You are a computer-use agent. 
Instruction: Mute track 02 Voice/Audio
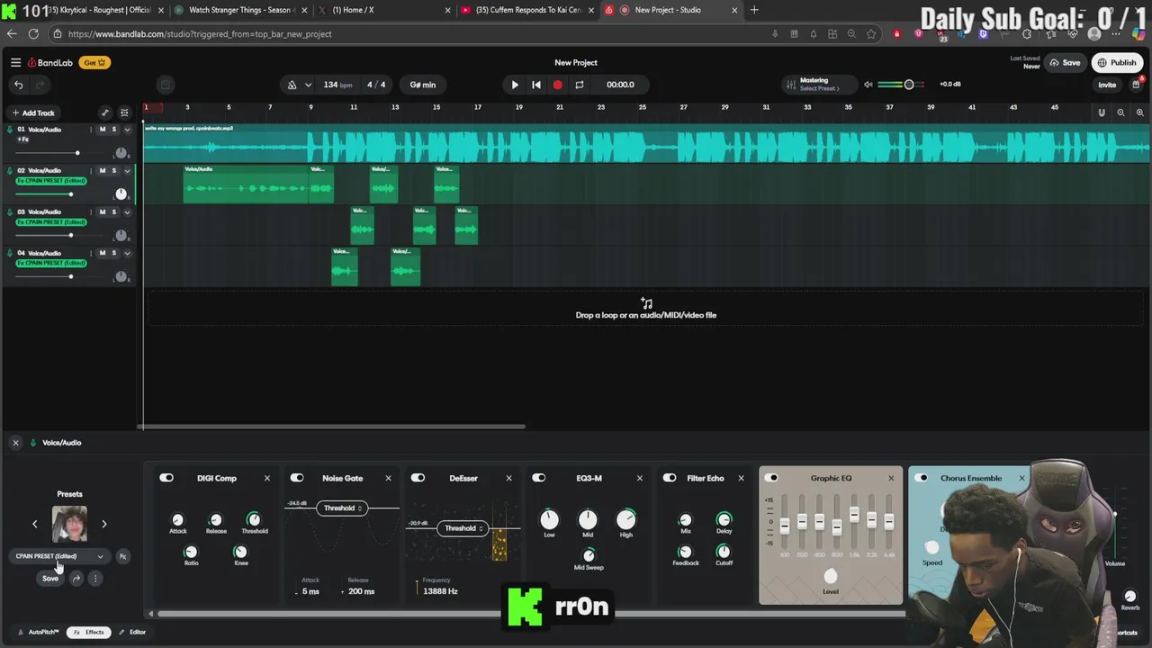point(102,171)
